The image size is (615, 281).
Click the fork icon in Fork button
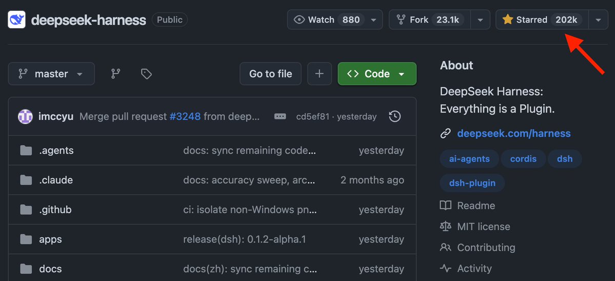tap(401, 19)
